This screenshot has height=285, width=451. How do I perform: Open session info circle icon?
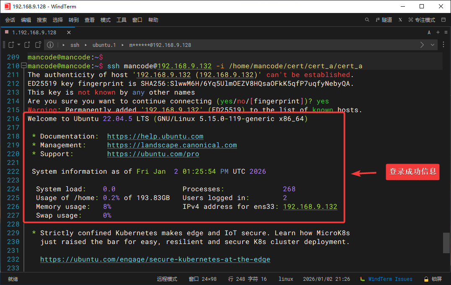click(50, 45)
